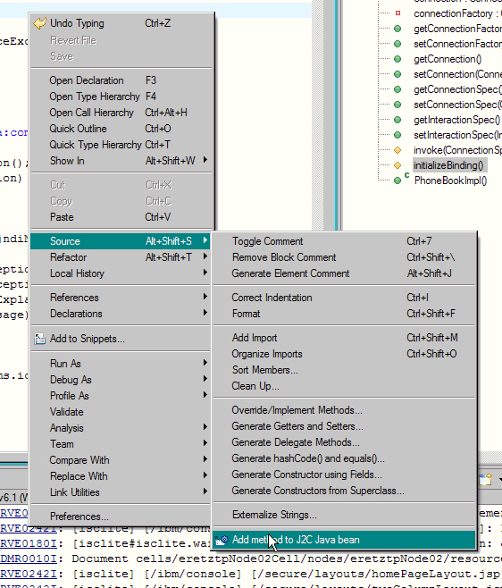Viewport: 502px width, 588px height.
Task: Select Remove Block Comment
Action: coord(344,257)
